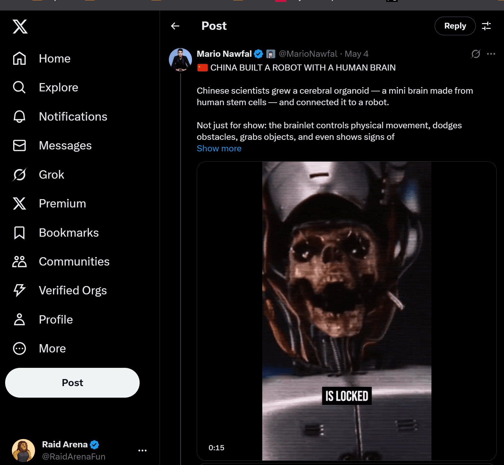Viewport: 504px width, 465px height.
Task: Open reply sorting settings icon
Action: (486, 26)
